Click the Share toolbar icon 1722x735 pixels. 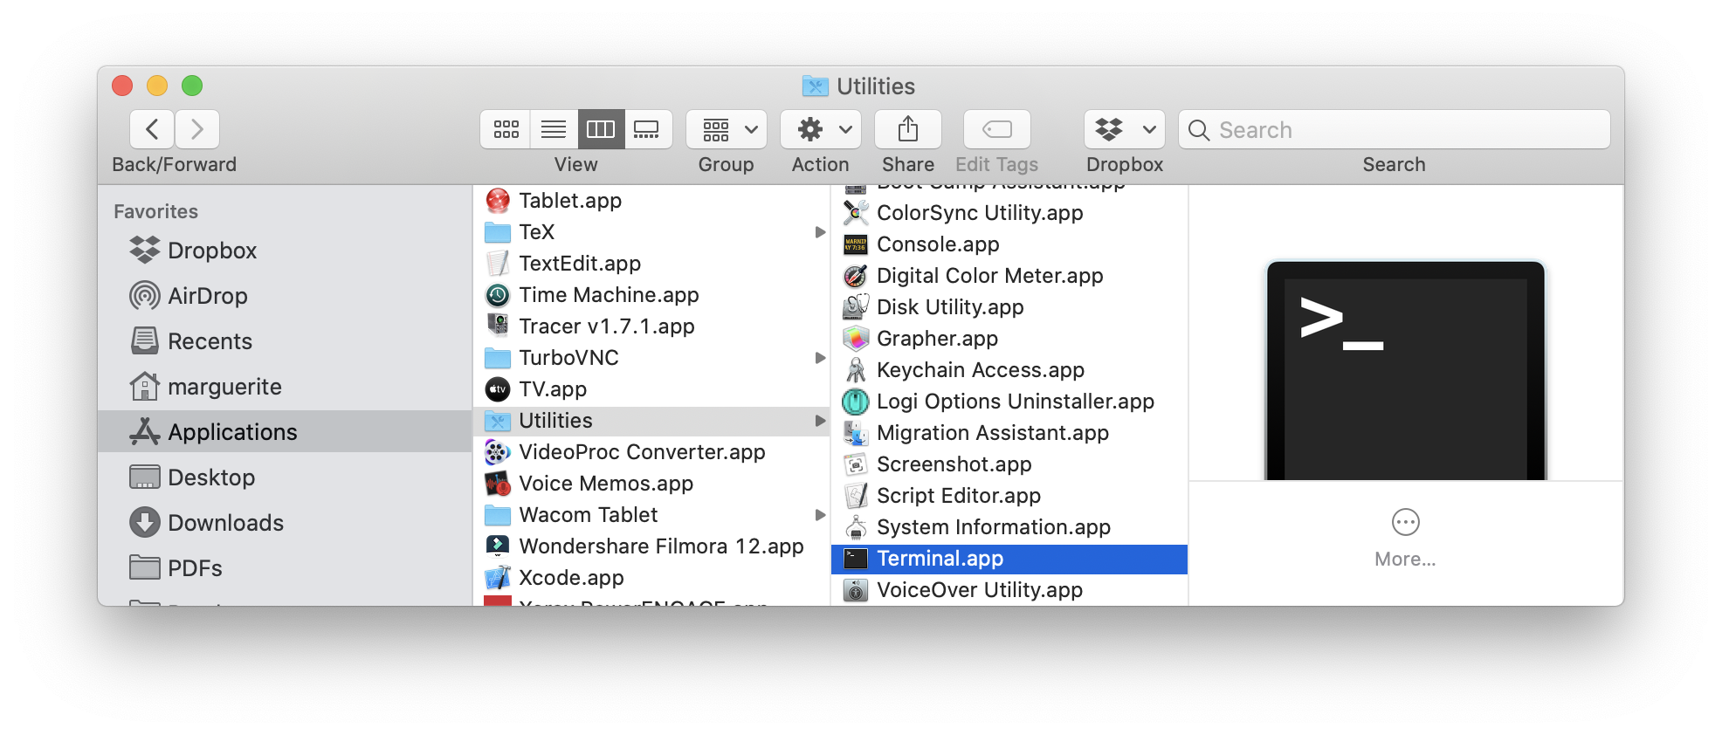[908, 130]
